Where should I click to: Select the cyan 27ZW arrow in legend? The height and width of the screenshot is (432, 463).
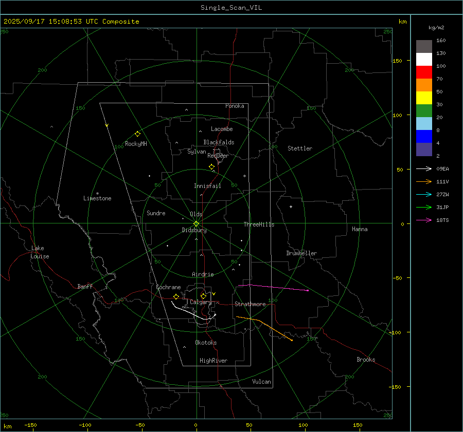pyautogui.click(x=424, y=194)
